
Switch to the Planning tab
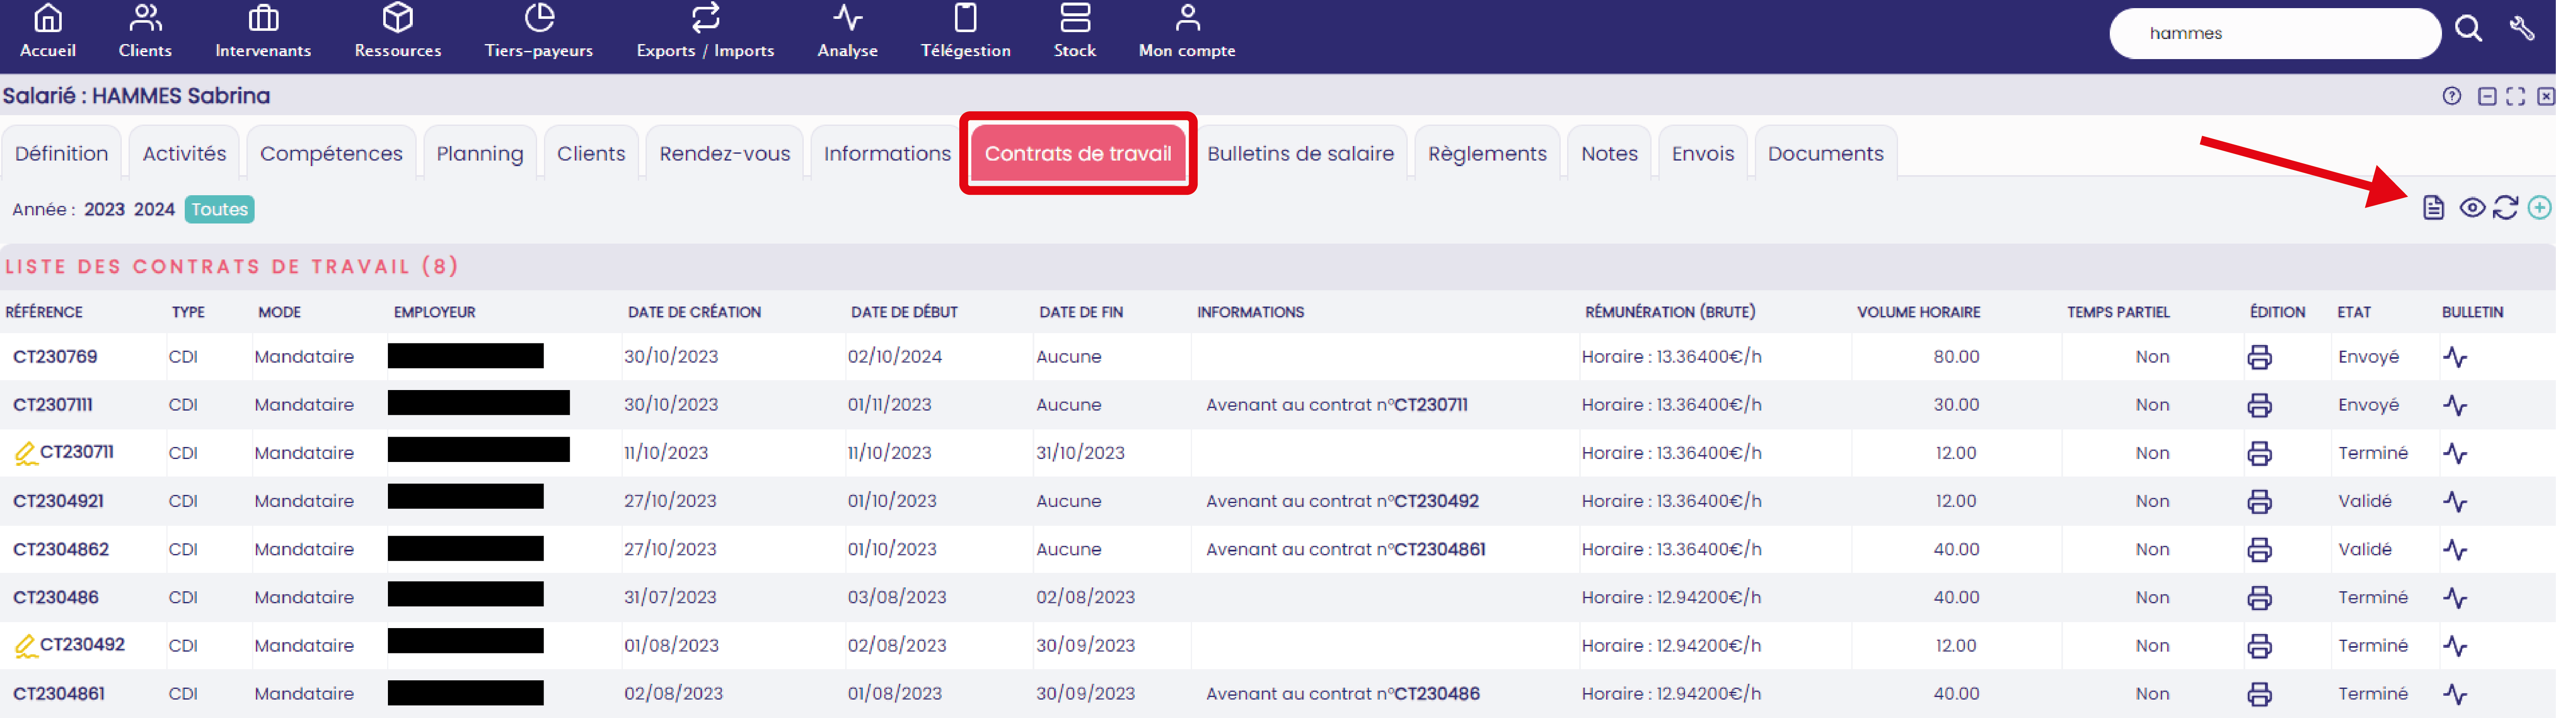point(480,153)
